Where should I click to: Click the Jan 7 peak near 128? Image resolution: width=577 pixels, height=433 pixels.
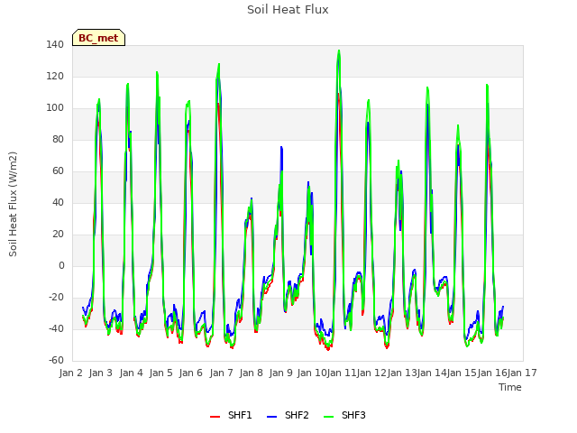[219, 64]
